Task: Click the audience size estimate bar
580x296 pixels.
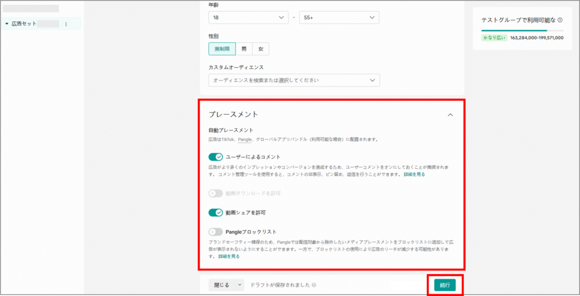Action: 522,30
